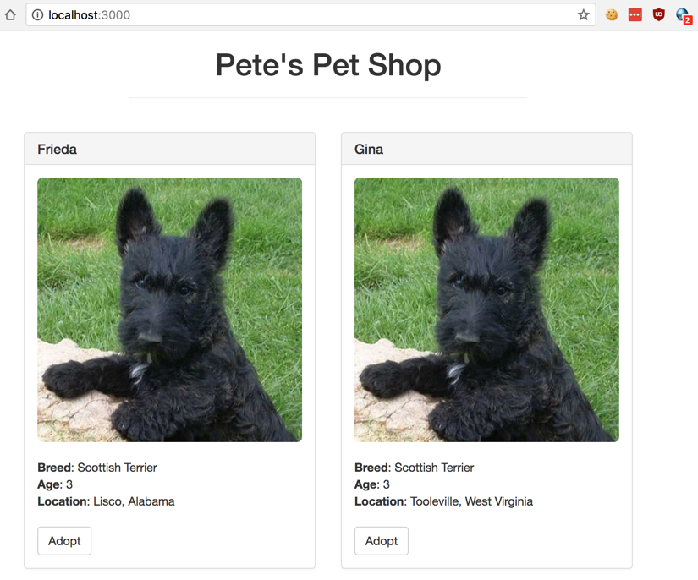The width and height of the screenshot is (698, 580).
Task: Open the cookie extension icon
Action: [611, 14]
